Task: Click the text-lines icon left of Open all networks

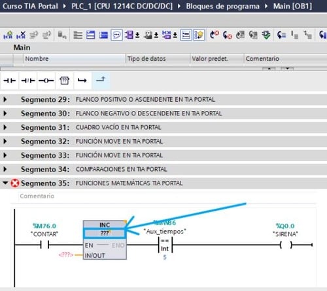Action: click(x=78, y=35)
